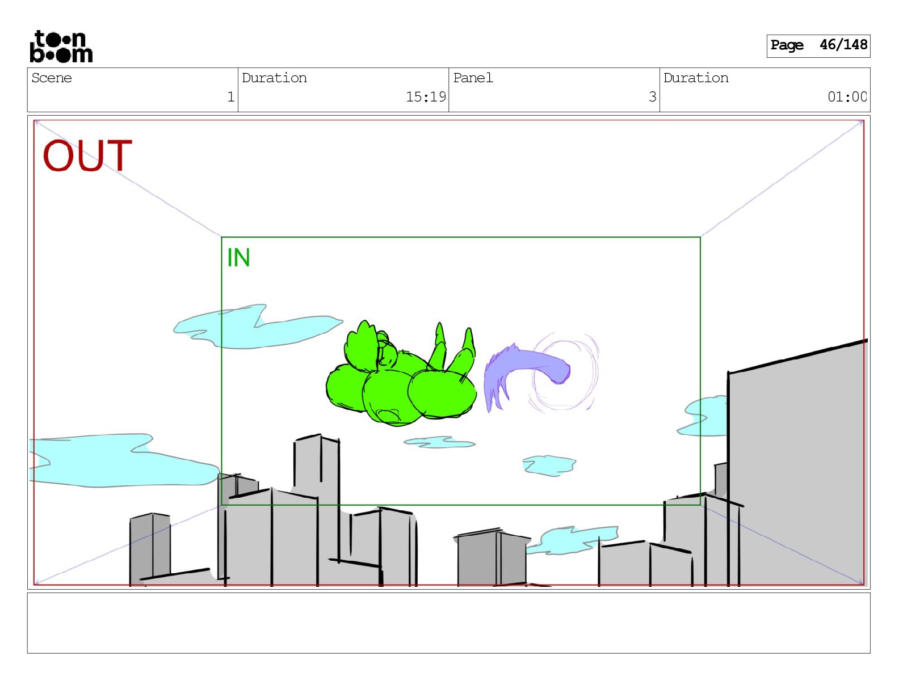Click the Page 46/148 indicator

pyautogui.click(x=818, y=45)
